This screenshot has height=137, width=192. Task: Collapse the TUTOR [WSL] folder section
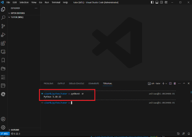click(x=24, y=17)
